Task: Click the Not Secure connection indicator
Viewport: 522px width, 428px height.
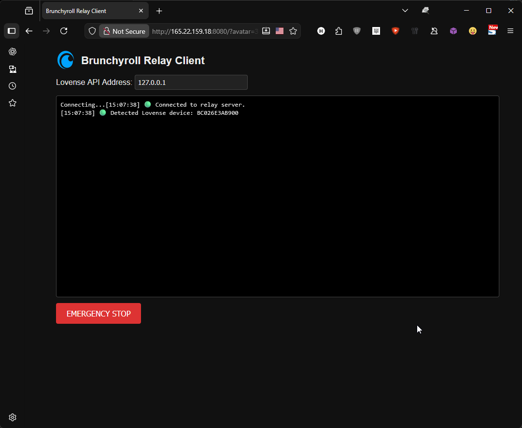Action: coord(124,31)
